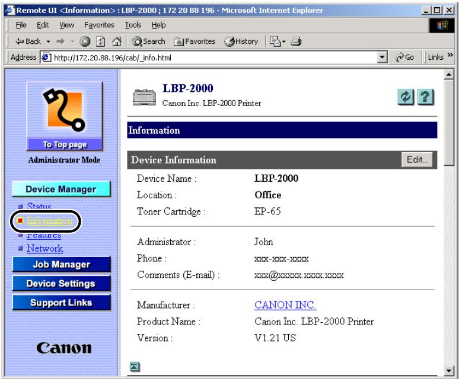Screen dimensions: 459x379
Task: Click the Go button
Action: click(x=404, y=57)
